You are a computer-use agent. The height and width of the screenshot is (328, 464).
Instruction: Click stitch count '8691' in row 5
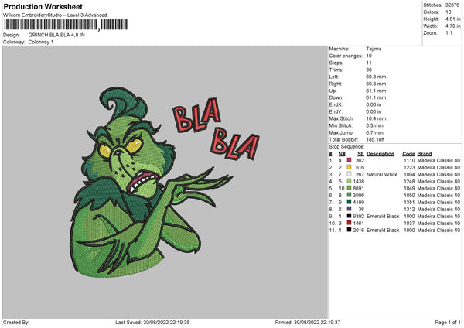[x=358, y=188]
